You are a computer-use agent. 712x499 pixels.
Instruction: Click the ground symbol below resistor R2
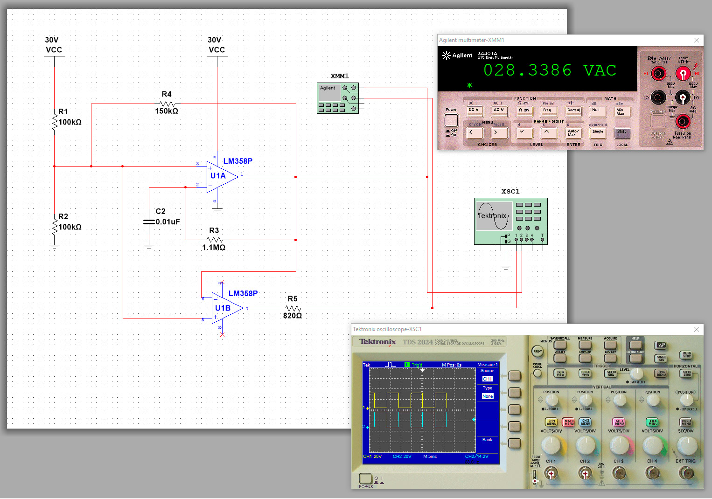[x=55, y=247]
